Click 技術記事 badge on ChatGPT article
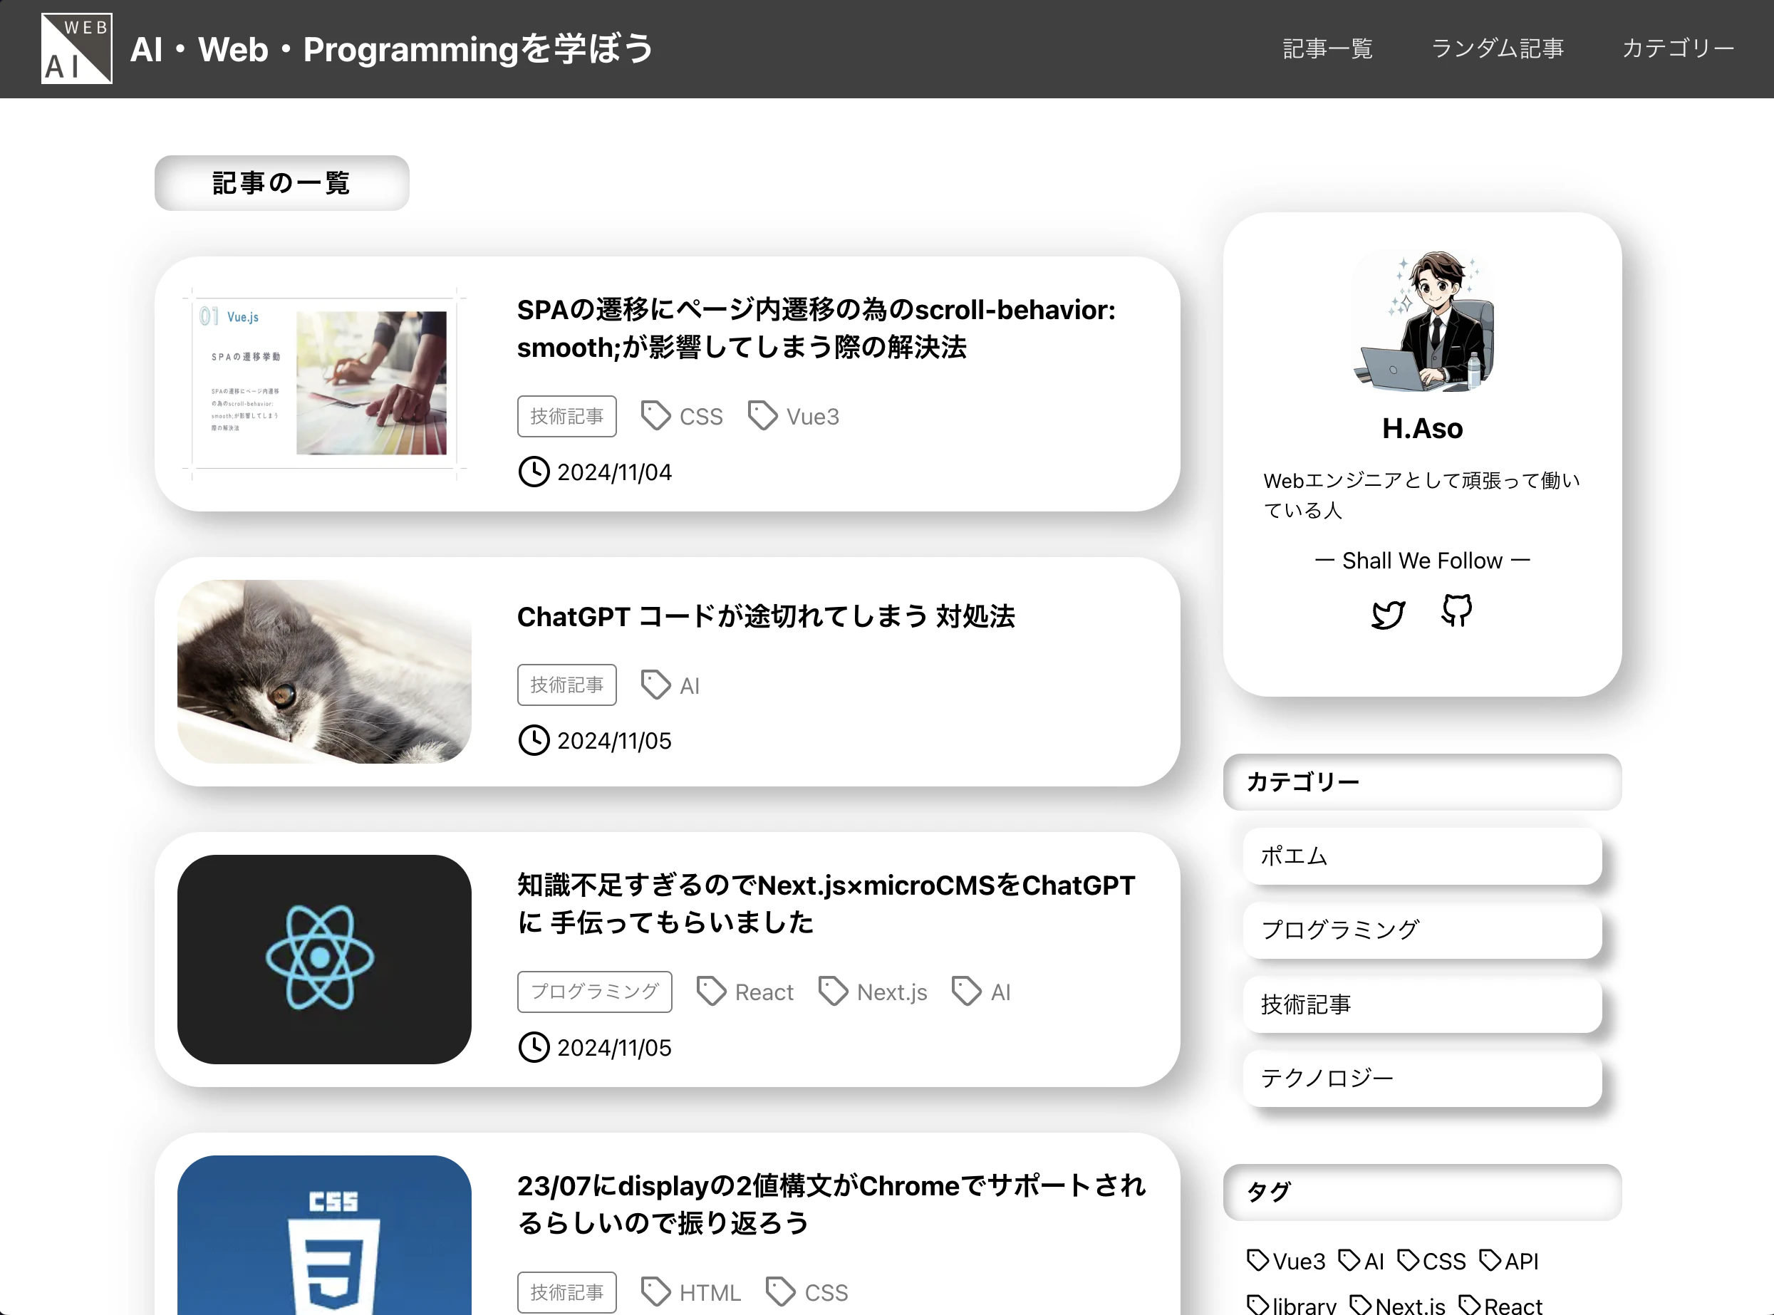Screen dimensions: 1774x1315 566,685
